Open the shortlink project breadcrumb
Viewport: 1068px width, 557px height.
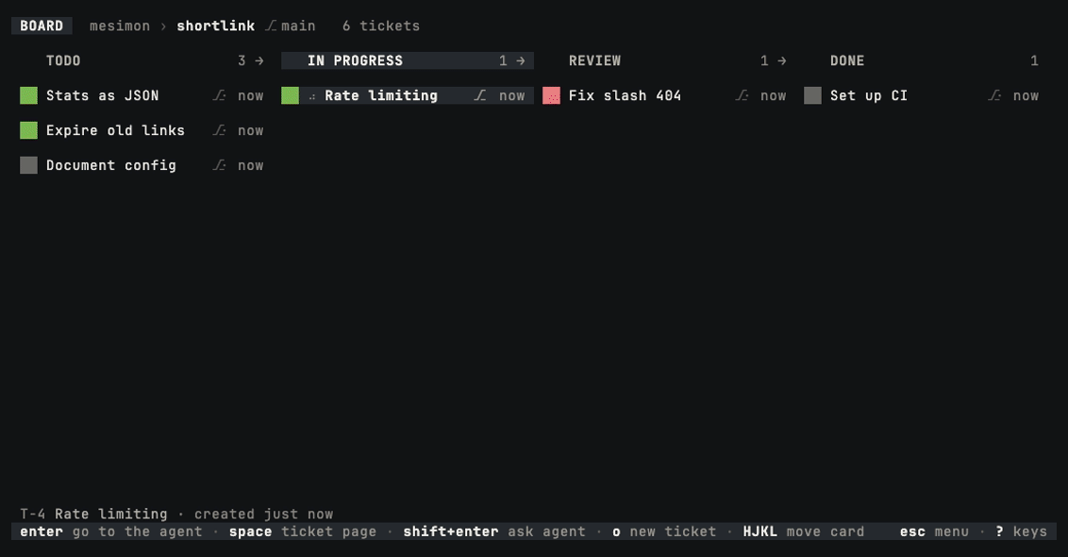pyautogui.click(x=216, y=25)
